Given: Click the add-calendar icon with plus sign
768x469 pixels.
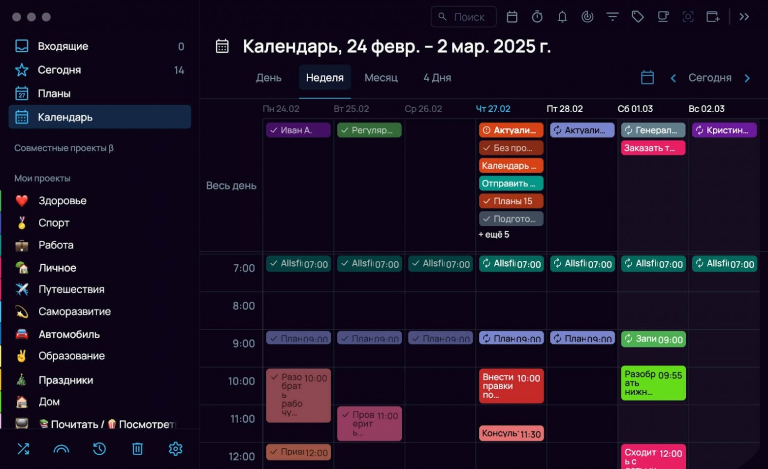Looking at the screenshot, I should tap(713, 16).
